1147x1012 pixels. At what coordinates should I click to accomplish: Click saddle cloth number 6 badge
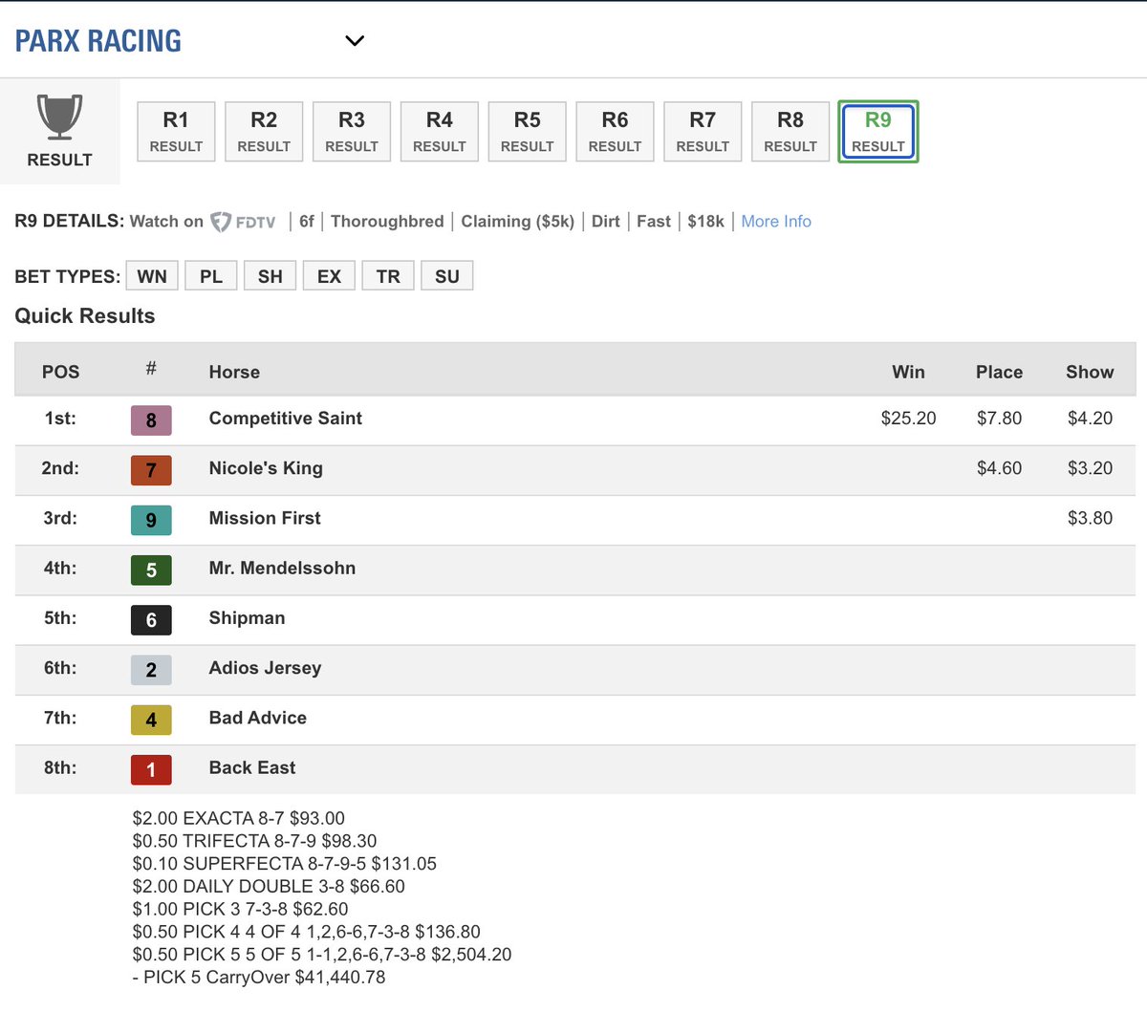(151, 620)
